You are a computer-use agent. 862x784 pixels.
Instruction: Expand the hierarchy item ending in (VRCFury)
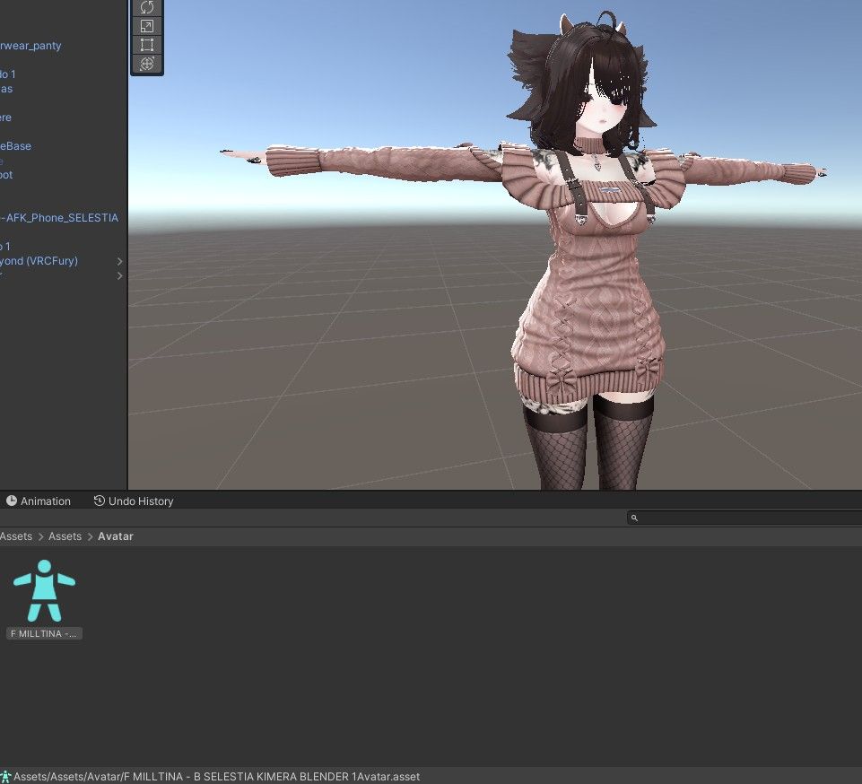coord(120,261)
